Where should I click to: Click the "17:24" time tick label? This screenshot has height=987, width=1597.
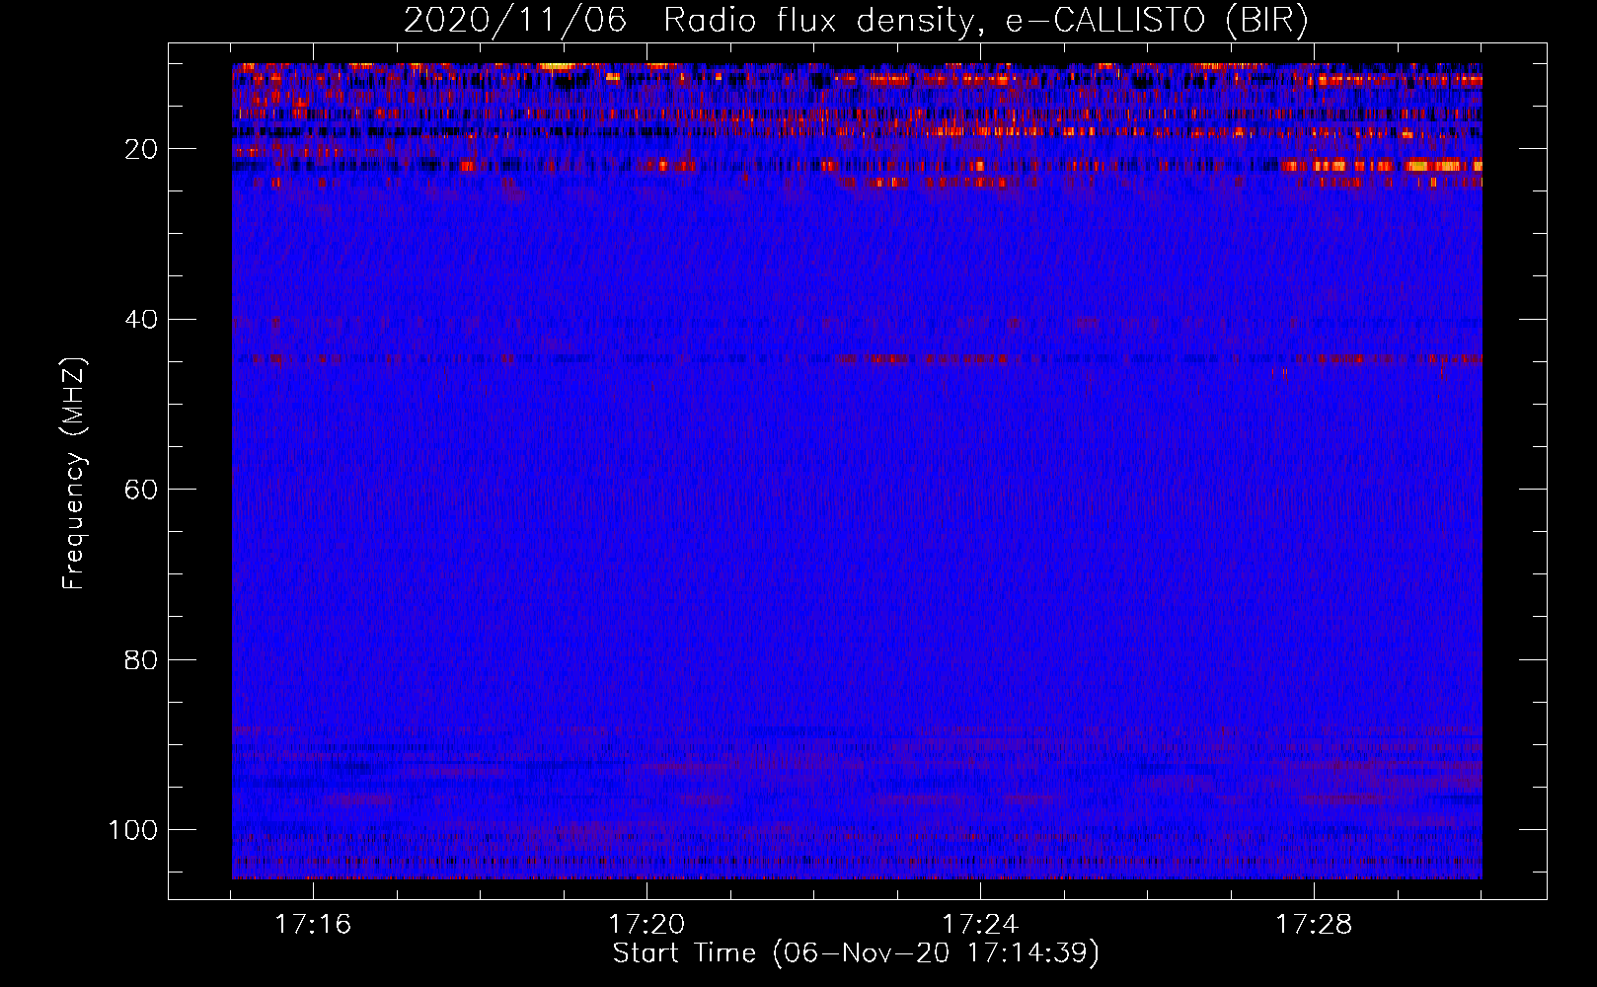coord(980,925)
